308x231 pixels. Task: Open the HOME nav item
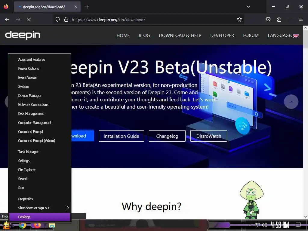coord(123,35)
